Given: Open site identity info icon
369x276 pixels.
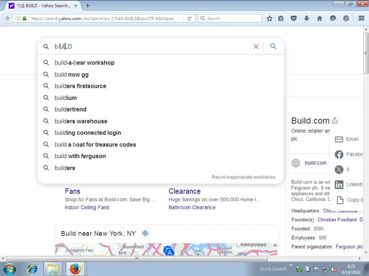Looking at the screenshot, I should coord(18,18).
